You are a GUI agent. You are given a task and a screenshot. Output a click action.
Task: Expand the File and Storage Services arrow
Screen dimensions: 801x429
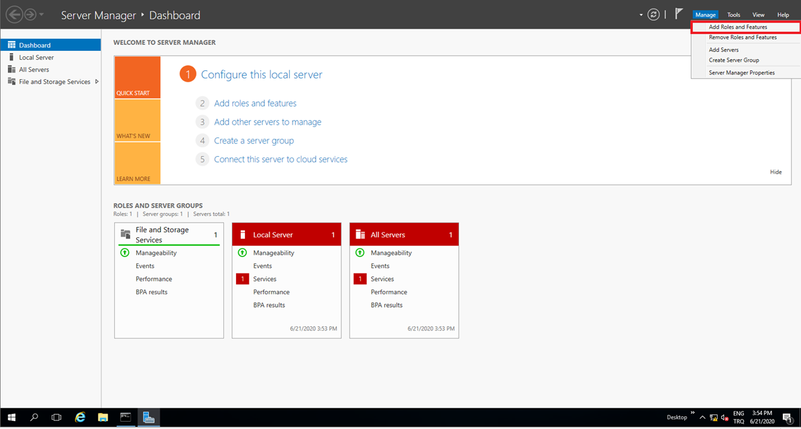point(97,82)
